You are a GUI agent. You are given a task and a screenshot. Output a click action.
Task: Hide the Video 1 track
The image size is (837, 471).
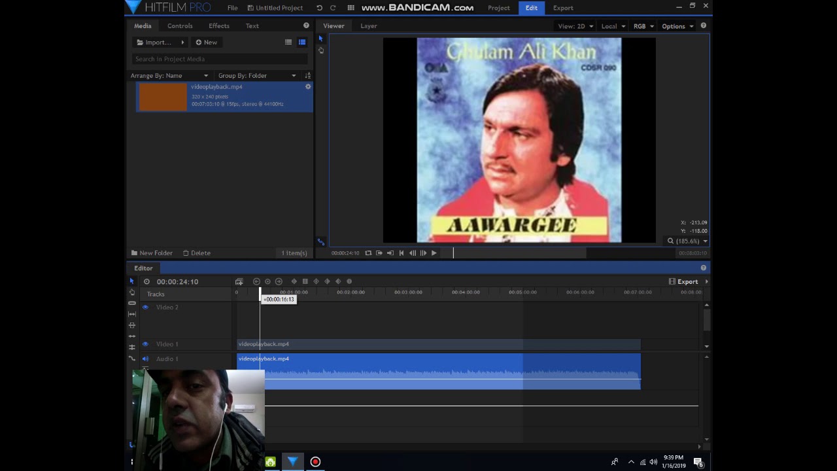pos(145,344)
